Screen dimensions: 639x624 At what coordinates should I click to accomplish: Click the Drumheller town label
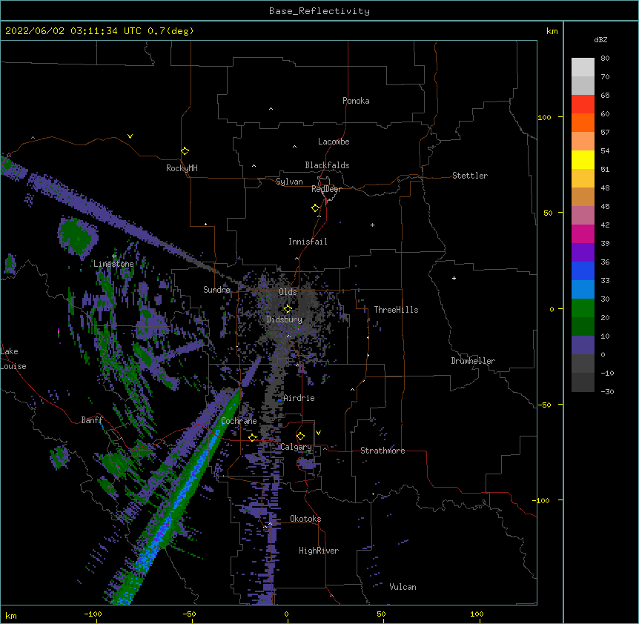pos(473,361)
